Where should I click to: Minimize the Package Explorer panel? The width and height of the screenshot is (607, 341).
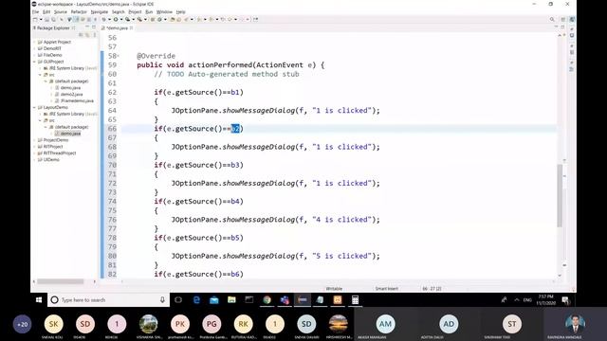pos(87,27)
